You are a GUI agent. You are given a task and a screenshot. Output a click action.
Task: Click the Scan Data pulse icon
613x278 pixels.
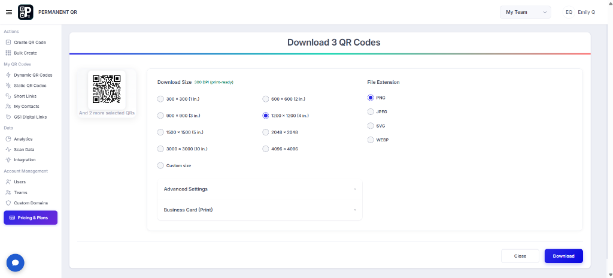point(8,149)
